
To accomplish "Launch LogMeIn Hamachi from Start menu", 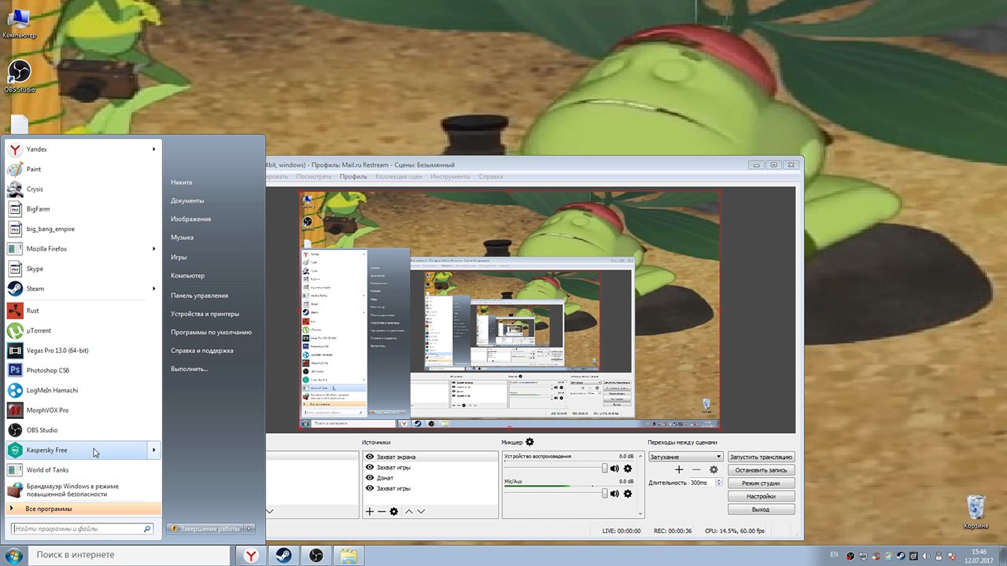I will (83, 391).
